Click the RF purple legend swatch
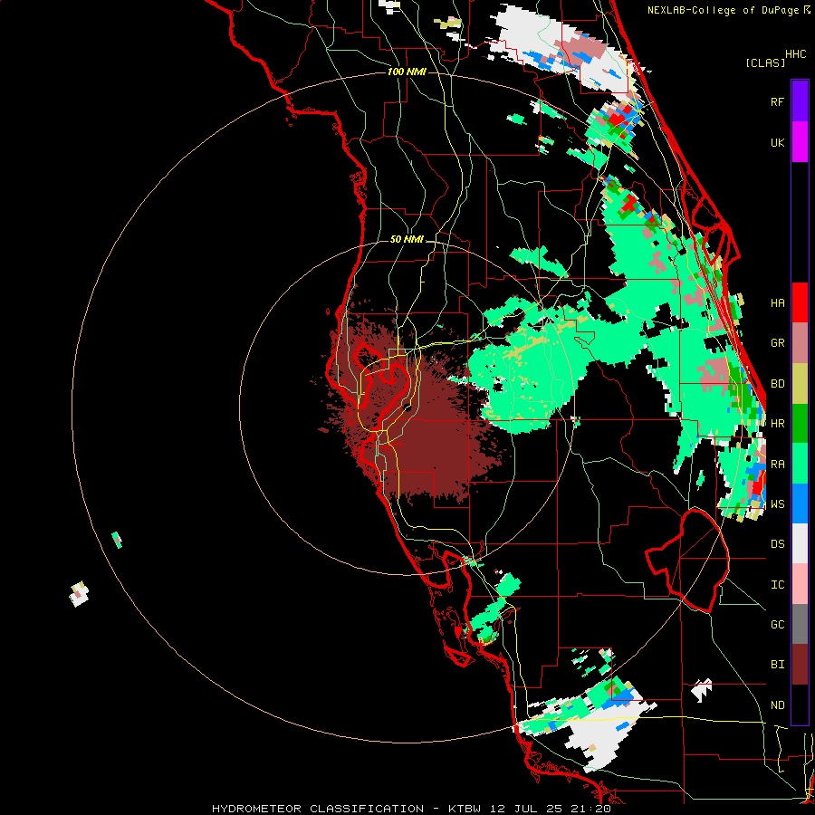This screenshot has height=815, width=815. (x=800, y=101)
